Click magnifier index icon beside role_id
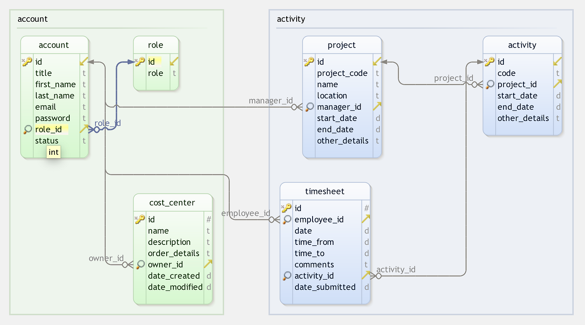Viewport: 585px width, 325px height. 28,129
